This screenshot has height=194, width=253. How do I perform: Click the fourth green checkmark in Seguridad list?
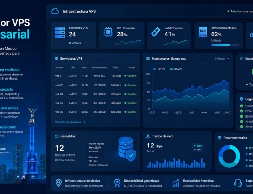tap(242, 122)
